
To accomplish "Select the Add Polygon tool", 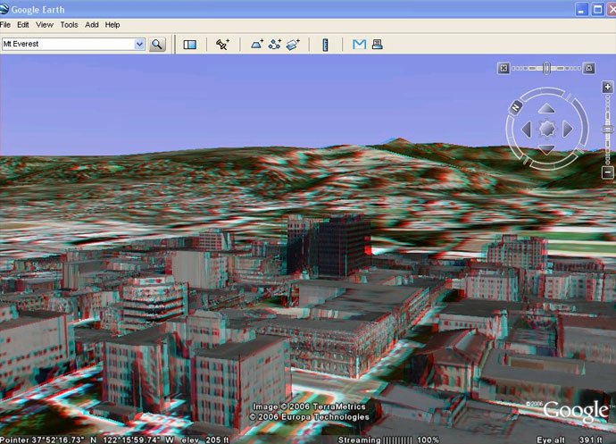I will pos(257,45).
